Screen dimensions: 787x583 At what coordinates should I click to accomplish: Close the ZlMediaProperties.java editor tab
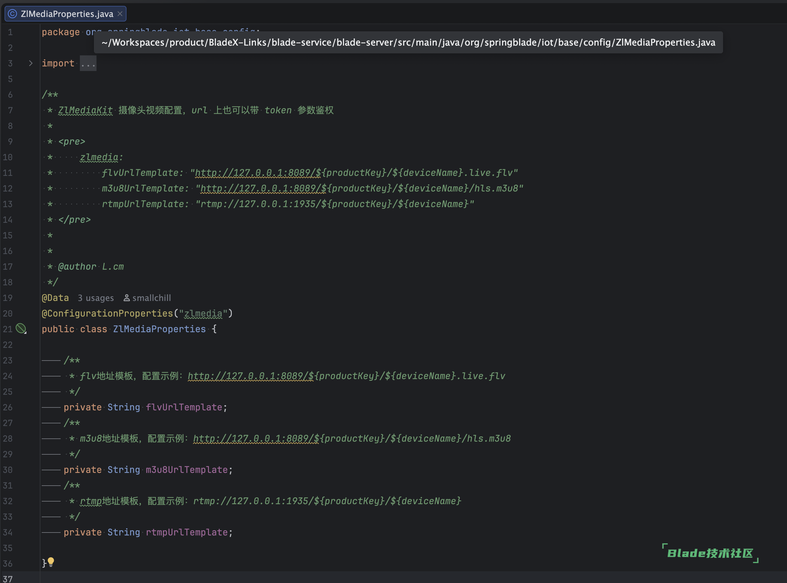[120, 14]
